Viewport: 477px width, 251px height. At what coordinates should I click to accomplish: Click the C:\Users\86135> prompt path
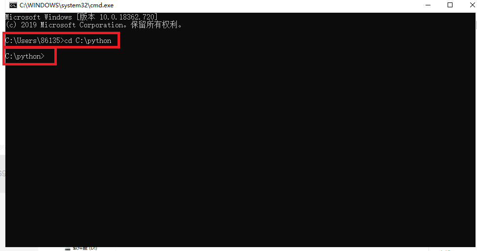click(34, 41)
